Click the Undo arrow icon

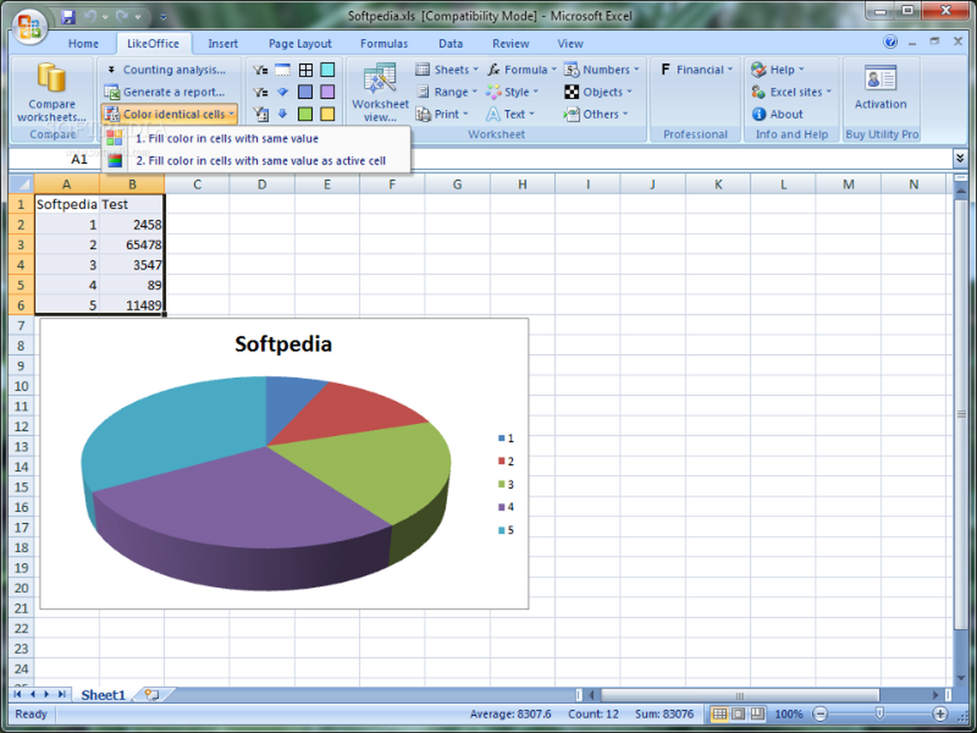90,16
